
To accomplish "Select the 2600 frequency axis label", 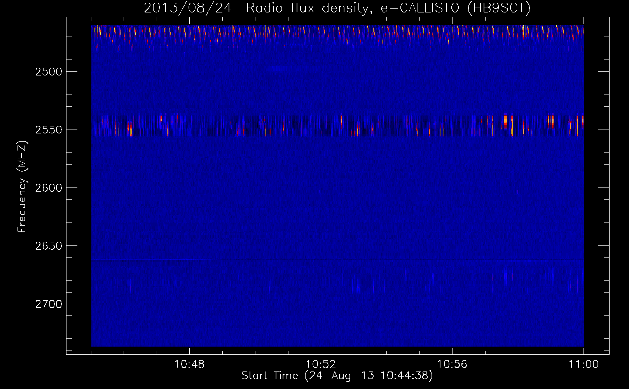I will point(48,187).
